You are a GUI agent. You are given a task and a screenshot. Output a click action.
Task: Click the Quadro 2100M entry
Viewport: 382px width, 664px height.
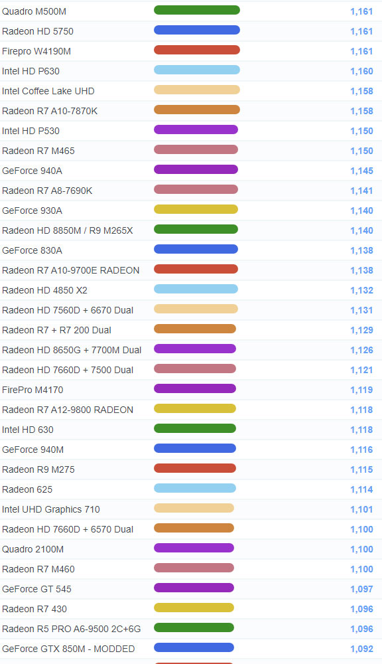[32, 549]
